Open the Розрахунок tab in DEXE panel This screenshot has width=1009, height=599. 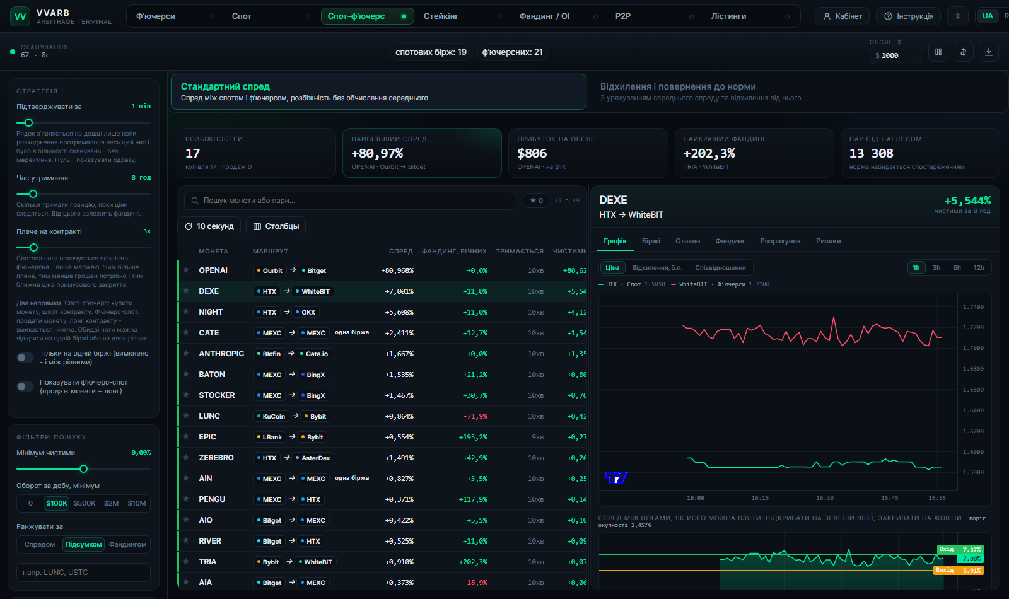coord(780,241)
